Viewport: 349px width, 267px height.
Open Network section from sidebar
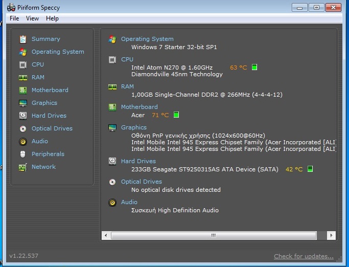point(43,167)
